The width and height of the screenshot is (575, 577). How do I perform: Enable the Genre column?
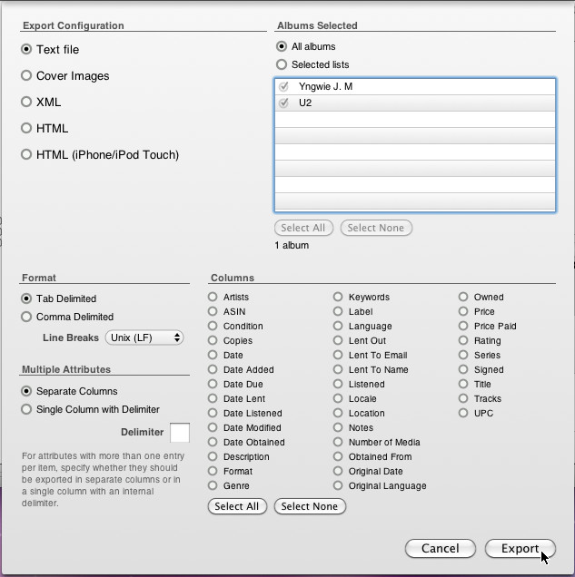pyautogui.click(x=213, y=485)
